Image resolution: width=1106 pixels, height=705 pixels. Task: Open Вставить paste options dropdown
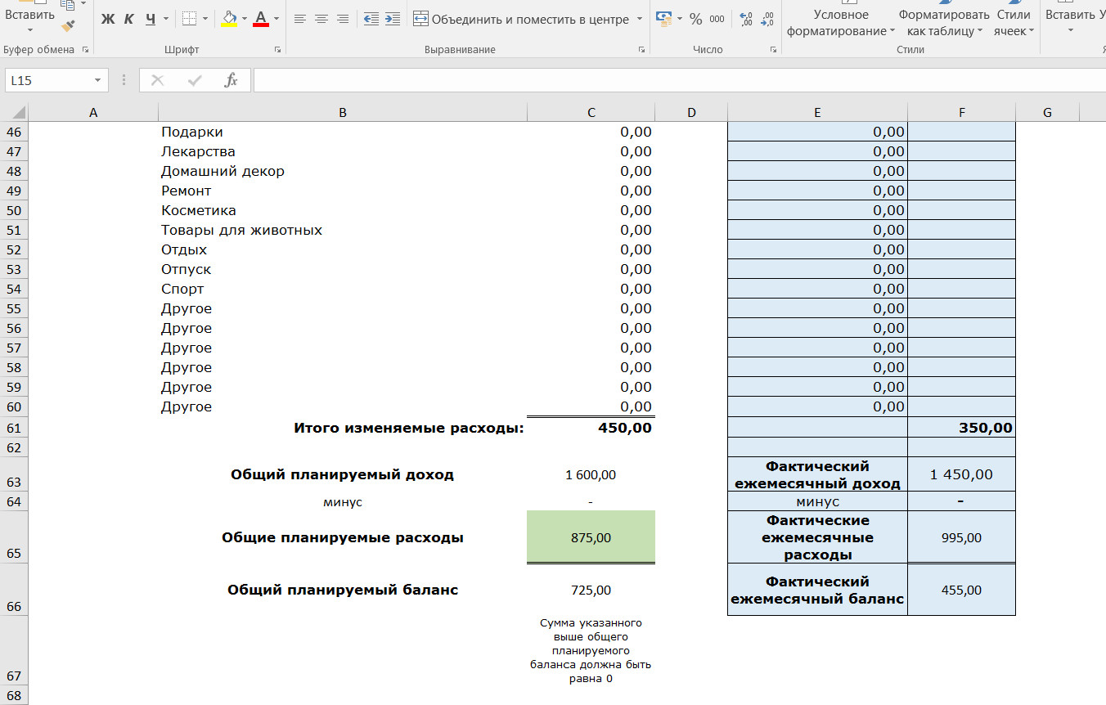(30, 31)
